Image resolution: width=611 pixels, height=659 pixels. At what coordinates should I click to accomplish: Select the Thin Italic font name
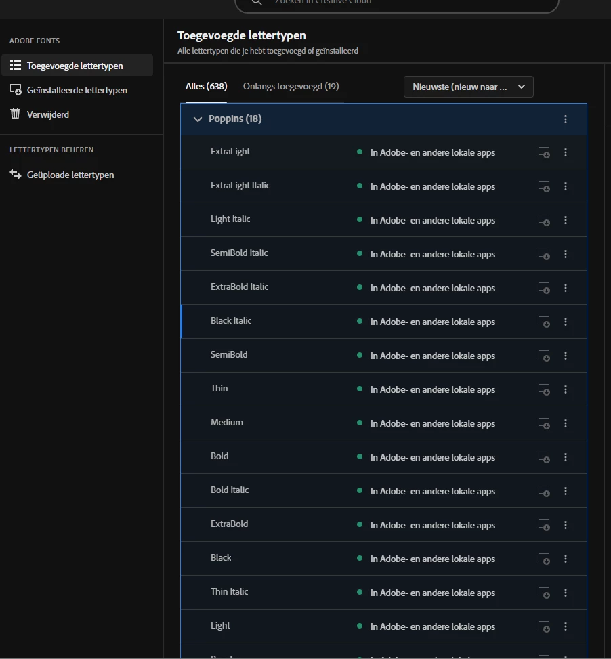pos(229,592)
